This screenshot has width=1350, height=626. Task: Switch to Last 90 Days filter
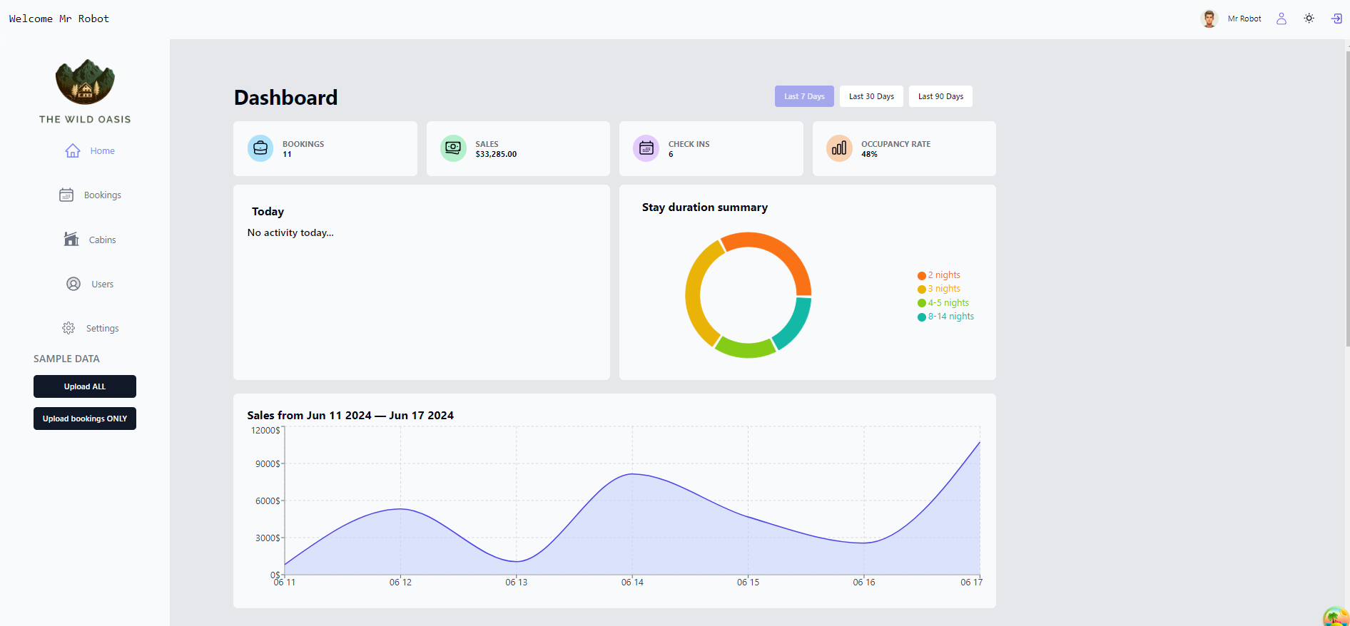pos(940,96)
